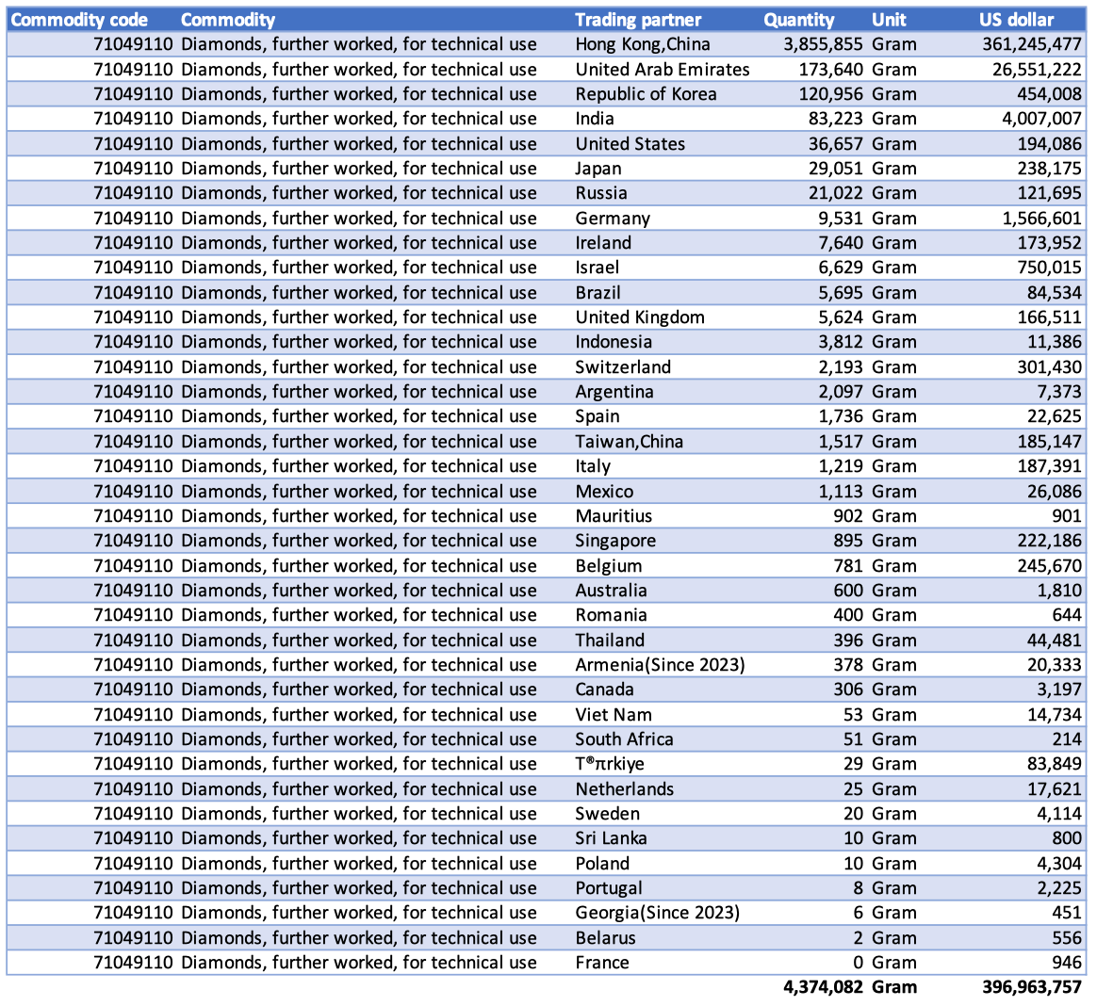The width and height of the screenshot is (1097, 1006).
Task: Click the US dollar column header
Action: point(1017,20)
